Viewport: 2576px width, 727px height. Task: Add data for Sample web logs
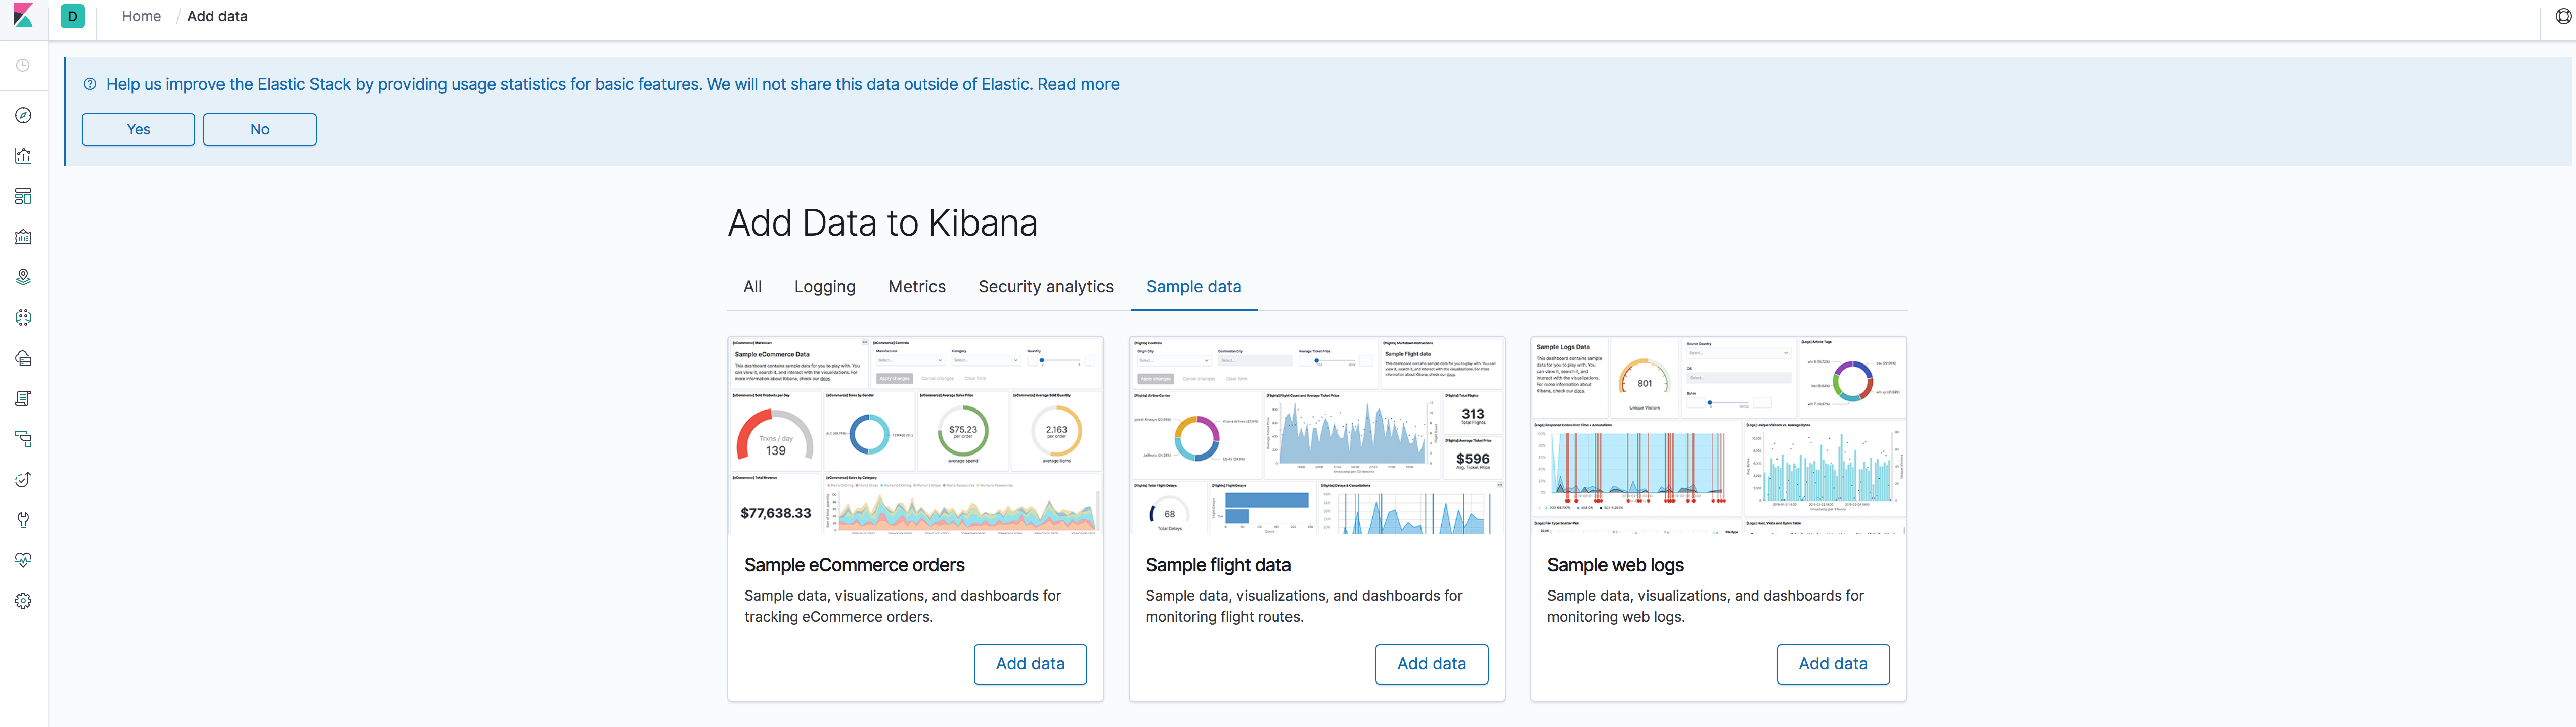[x=1833, y=664]
